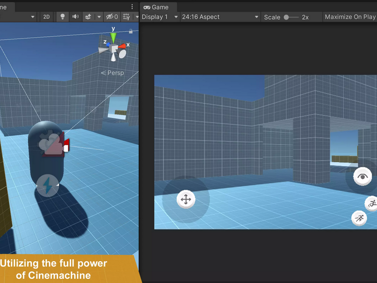The width and height of the screenshot is (377, 283).
Task: Click the red X axis gizmo cone
Action: coord(122,46)
